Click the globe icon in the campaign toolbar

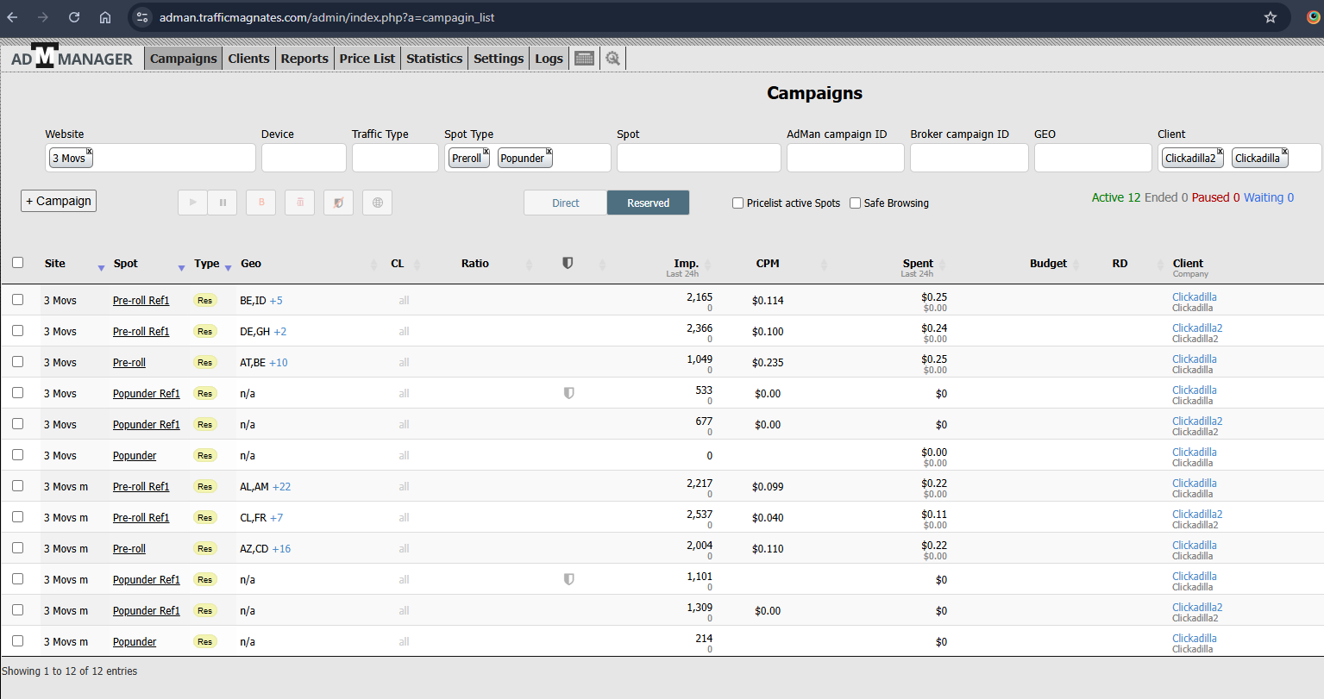[377, 203]
